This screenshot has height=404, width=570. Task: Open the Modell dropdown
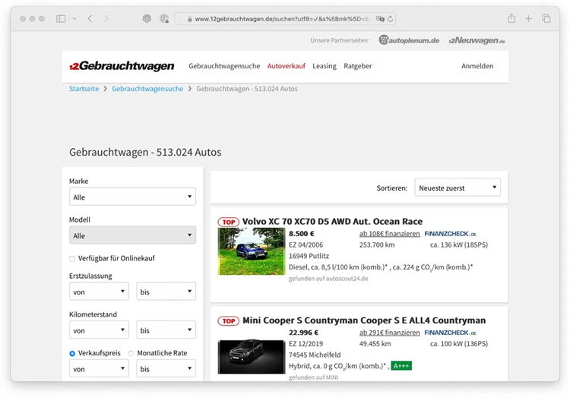point(133,235)
